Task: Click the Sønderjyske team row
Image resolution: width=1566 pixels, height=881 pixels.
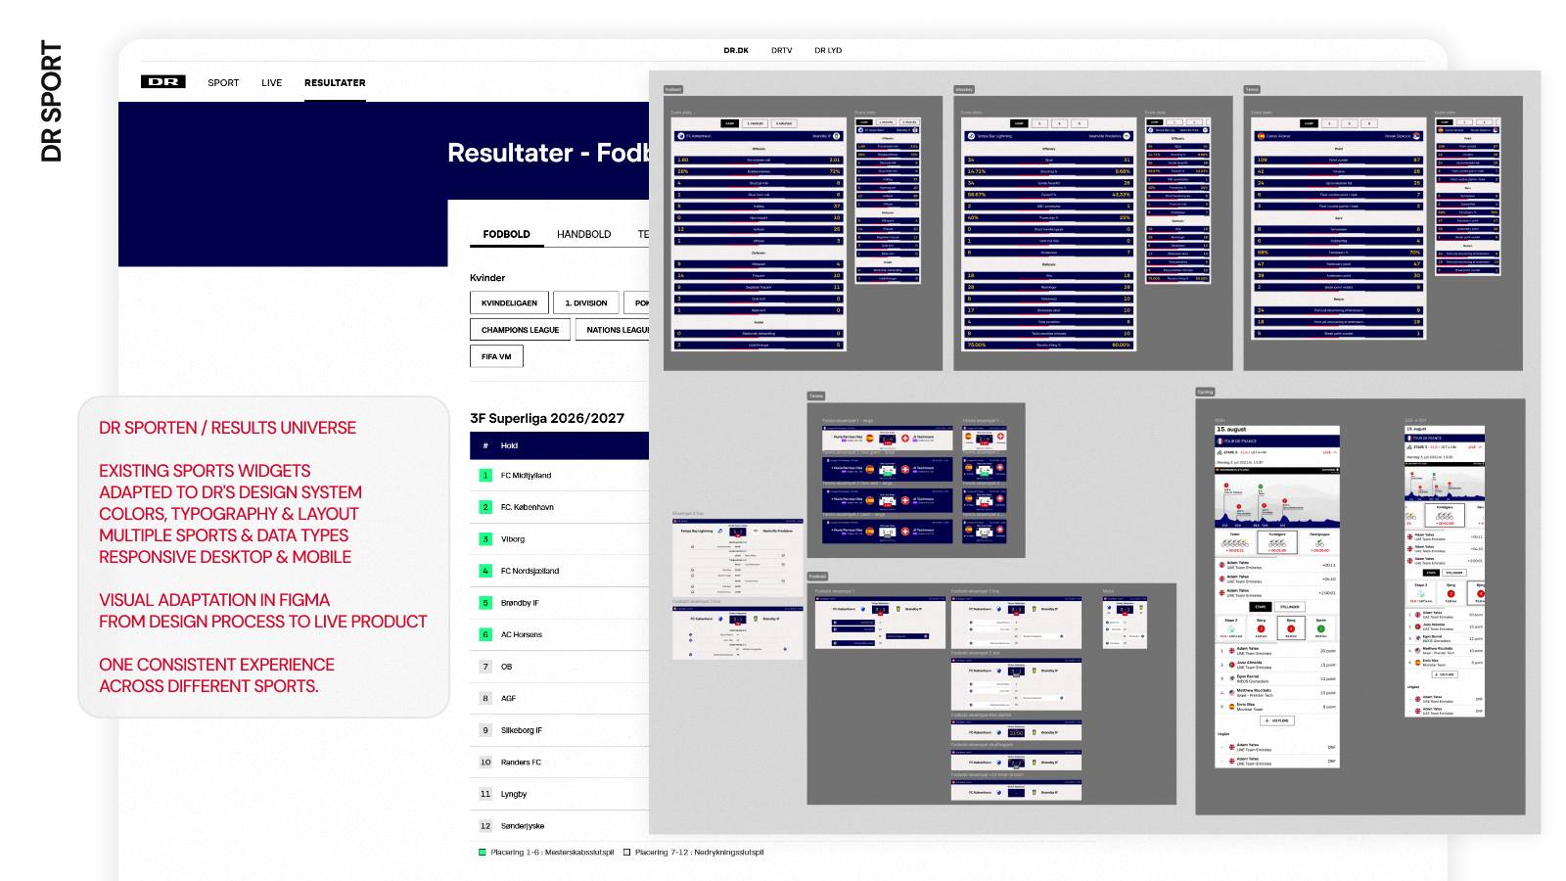Action: [560, 826]
